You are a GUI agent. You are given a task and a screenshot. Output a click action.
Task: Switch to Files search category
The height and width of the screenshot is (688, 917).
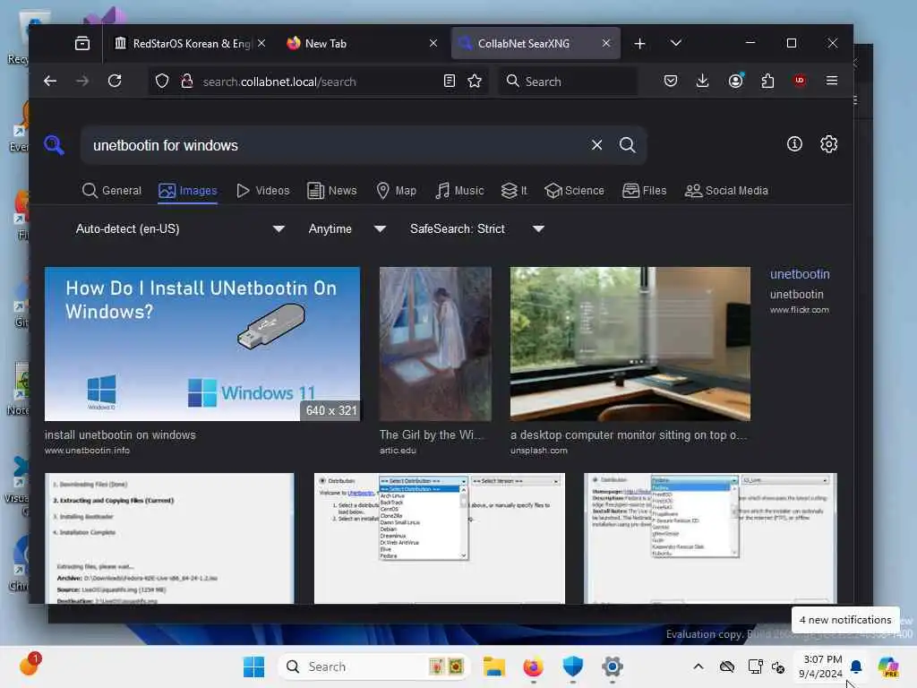coord(645,191)
